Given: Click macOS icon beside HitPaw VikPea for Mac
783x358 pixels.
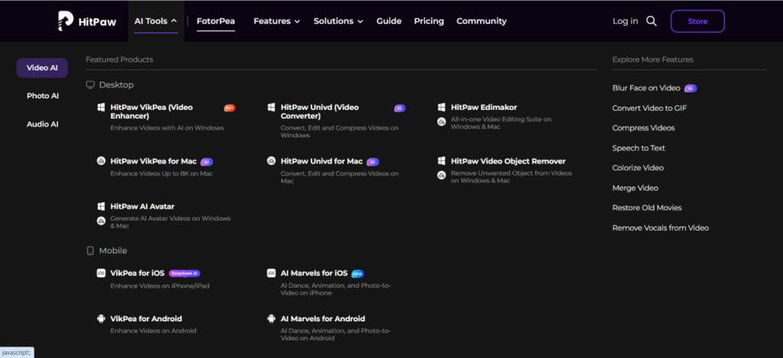Looking at the screenshot, I should (x=101, y=161).
